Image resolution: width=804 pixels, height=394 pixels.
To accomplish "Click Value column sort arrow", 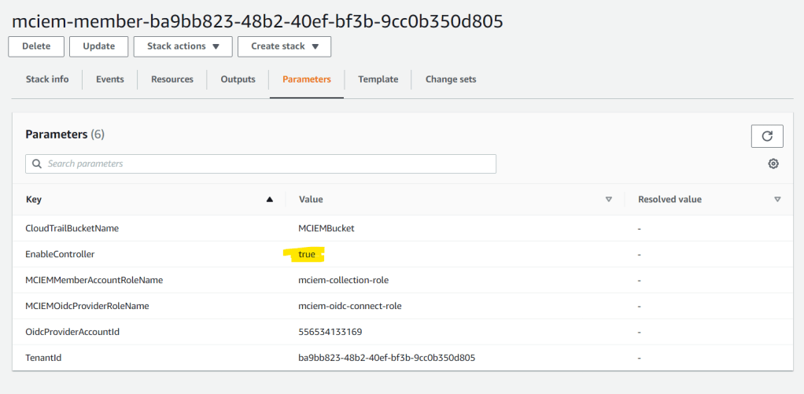I will [608, 200].
